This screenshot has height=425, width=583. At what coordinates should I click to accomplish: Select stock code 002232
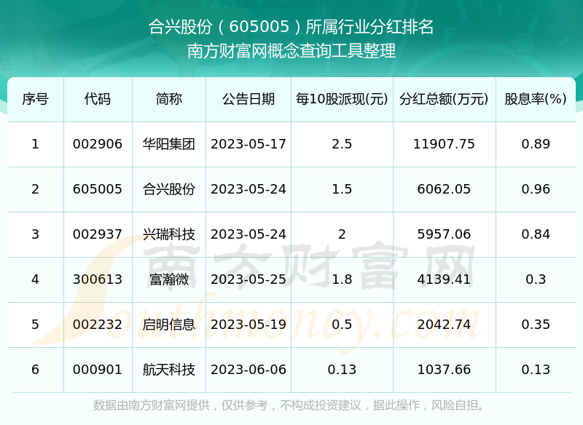click(98, 325)
